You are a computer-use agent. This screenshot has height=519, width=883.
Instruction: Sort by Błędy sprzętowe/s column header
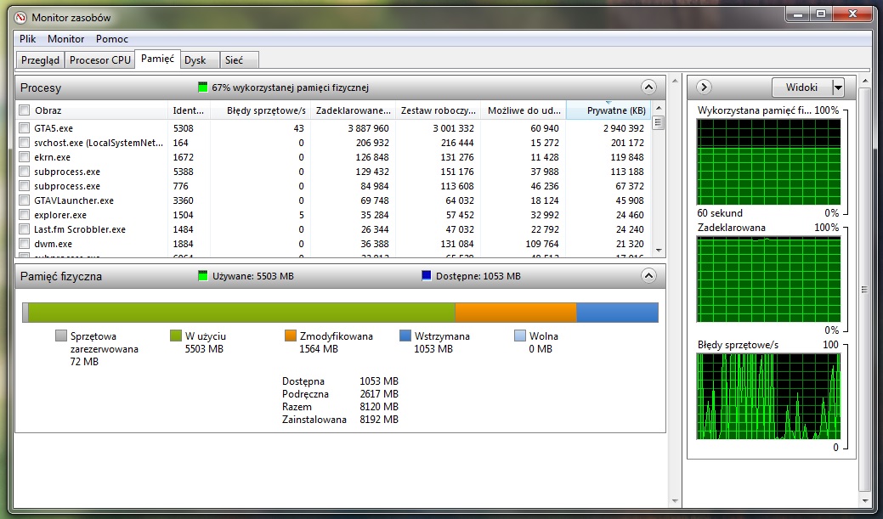click(x=260, y=110)
